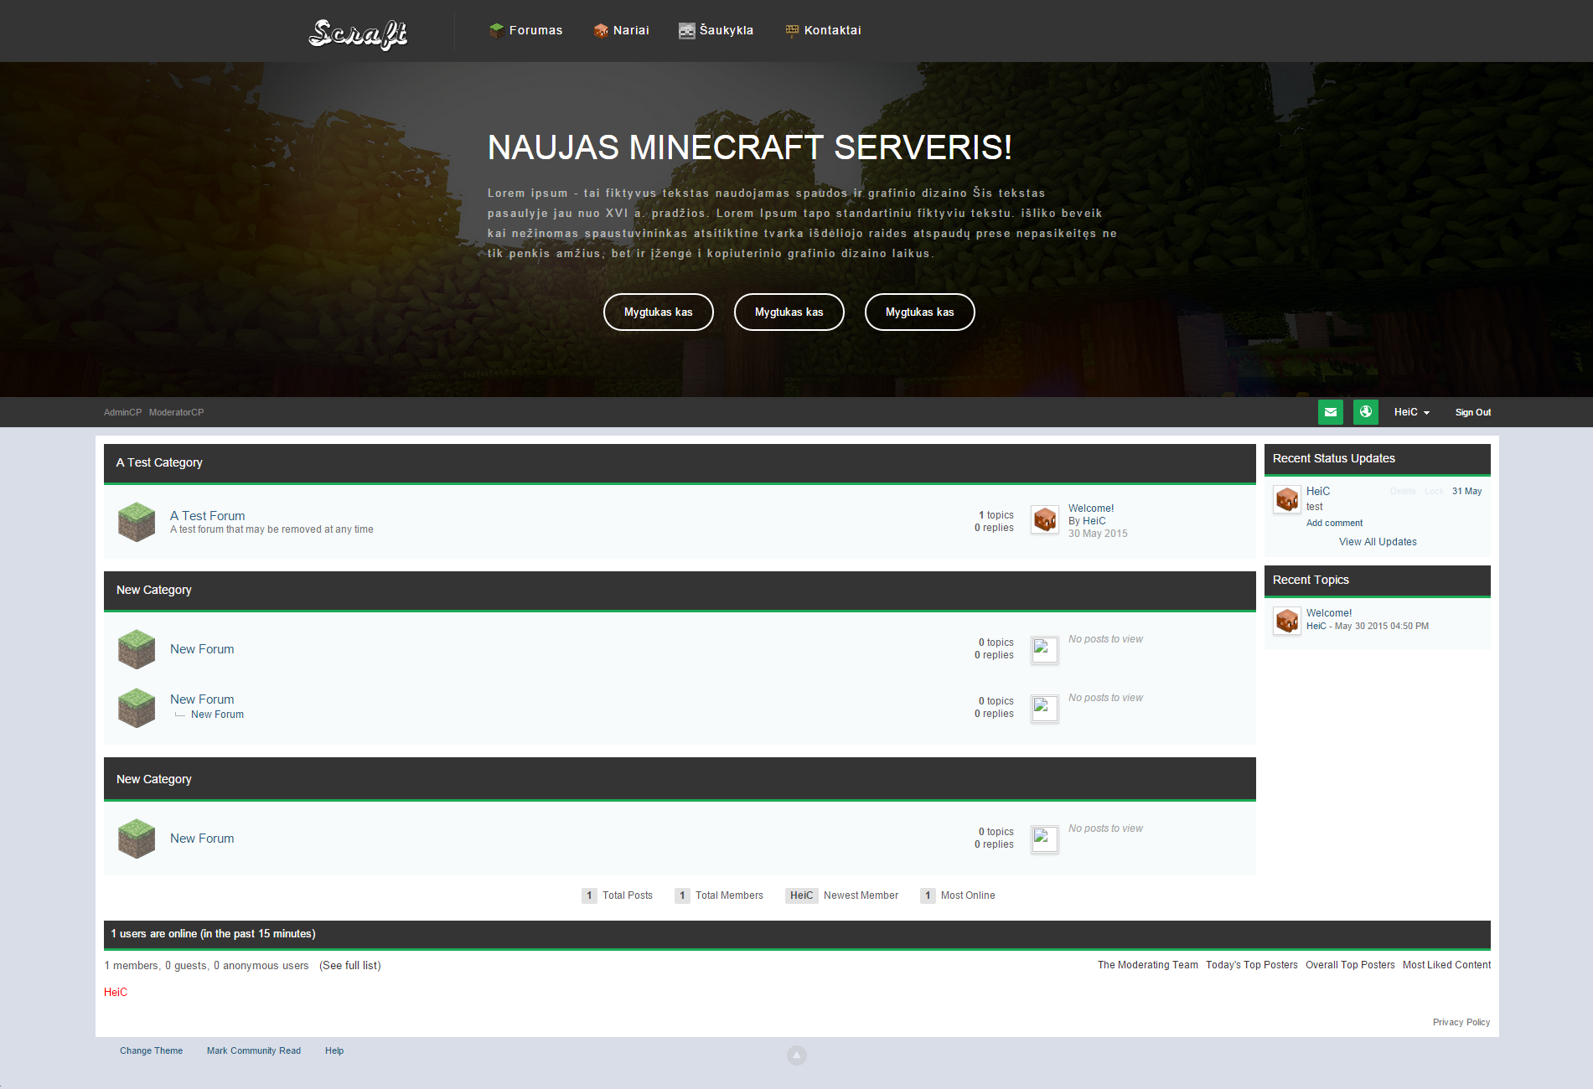Image resolution: width=1593 pixels, height=1089 pixels.
Task: Click the last Mygtukas kas button
Action: coord(920,312)
